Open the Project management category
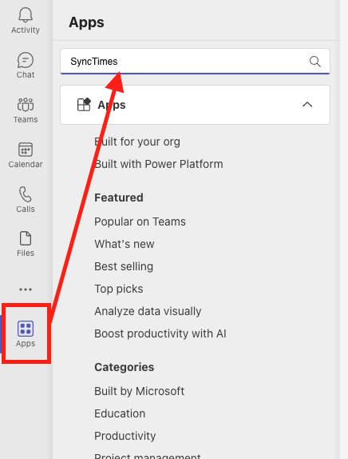The image size is (348, 459). (148, 456)
